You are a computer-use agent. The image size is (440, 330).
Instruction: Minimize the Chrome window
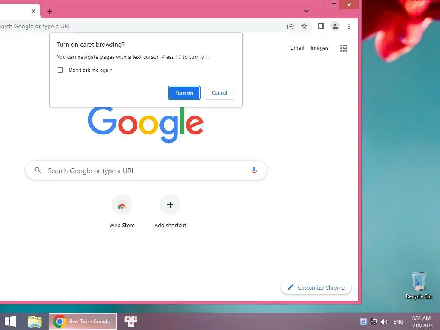tap(322, 5)
